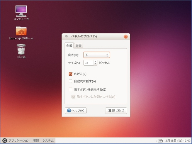Click the Ubuntu logo in bottom panel

[x=5, y=141]
